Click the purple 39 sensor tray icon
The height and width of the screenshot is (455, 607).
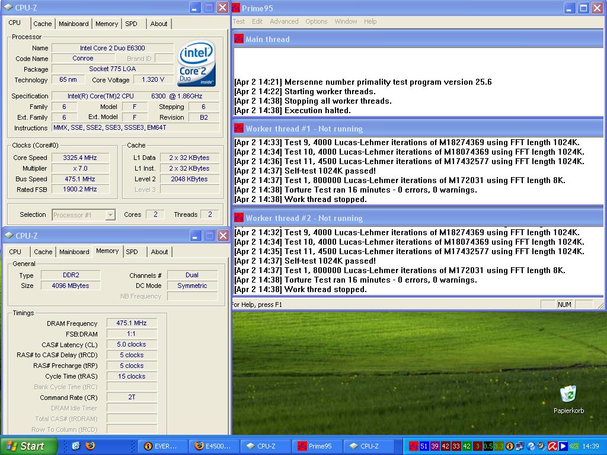pos(435,446)
